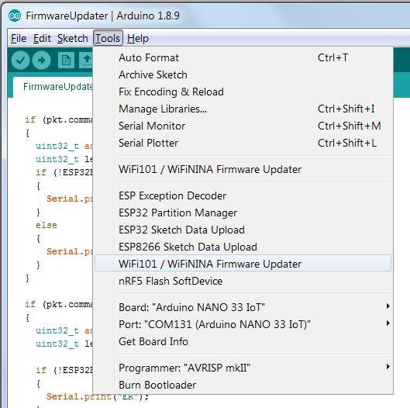Image resolution: width=410 pixels, height=408 pixels.
Task: Click the New sketch toolbar icon
Action: click(x=66, y=61)
